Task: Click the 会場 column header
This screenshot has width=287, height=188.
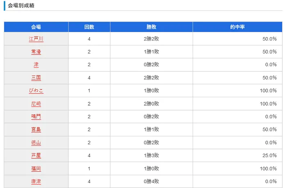Action: pos(36,27)
